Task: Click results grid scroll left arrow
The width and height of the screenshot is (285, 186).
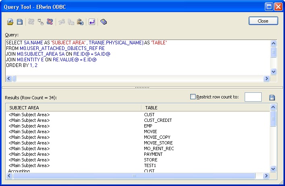Action: (x=9, y=176)
